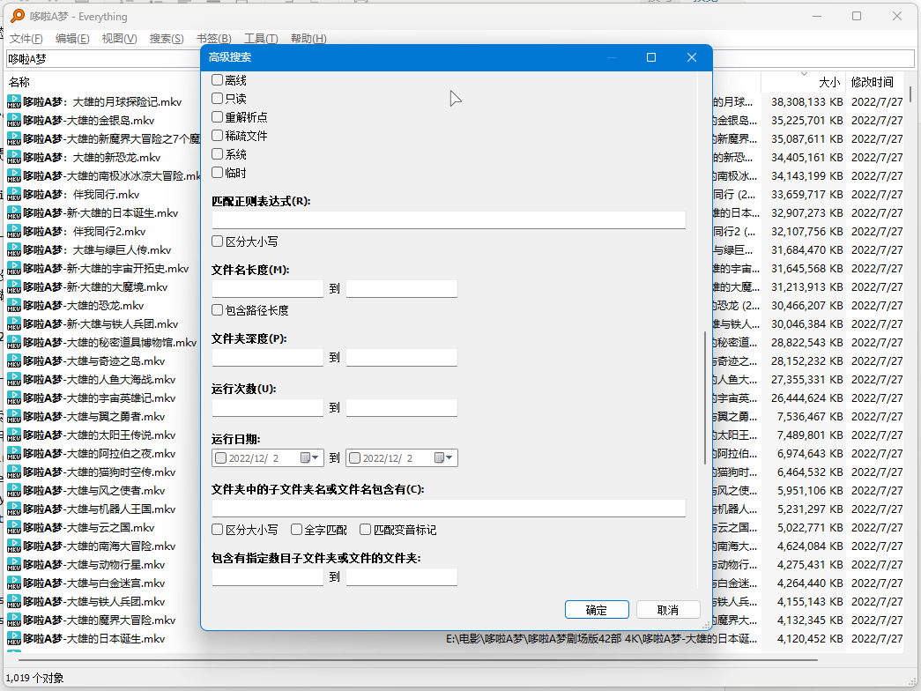Enable 包含路径长度 checkbox
The image size is (921, 691).
click(x=218, y=309)
